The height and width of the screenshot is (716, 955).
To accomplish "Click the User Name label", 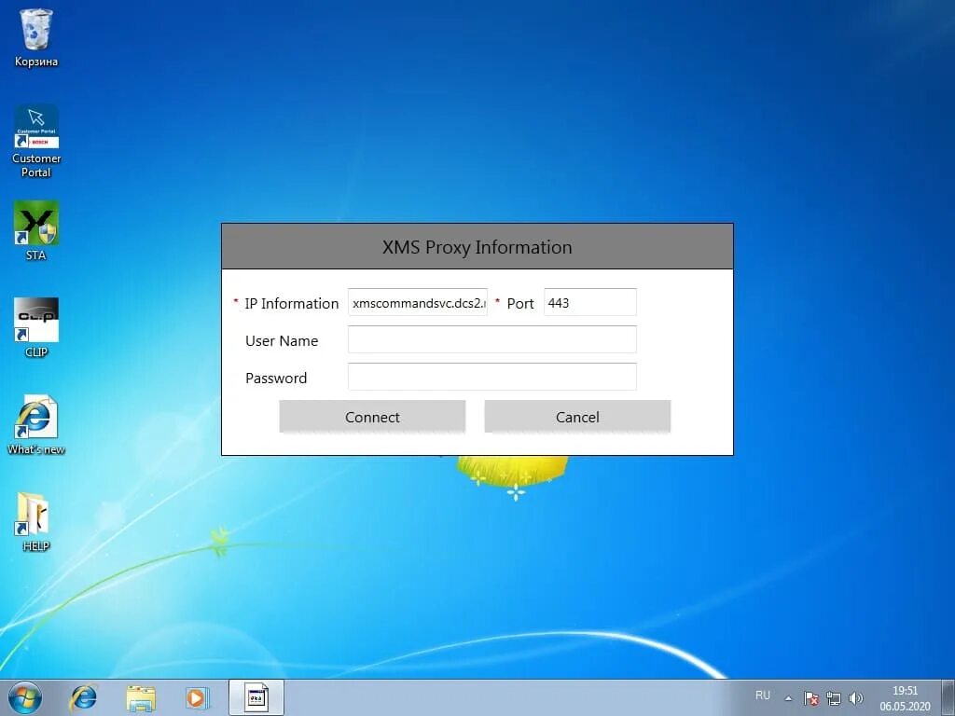I will 282,340.
